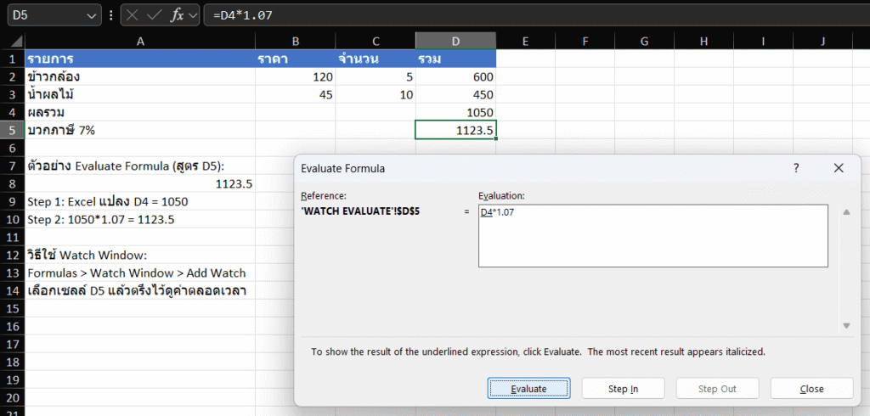Select row 16 header

tap(12, 326)
